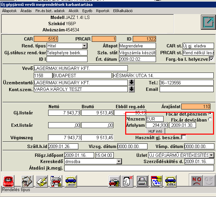The height and width of the screenshot is (197, 216).
Task: Click the Pénznem field EUR
Action: point(155,119)
